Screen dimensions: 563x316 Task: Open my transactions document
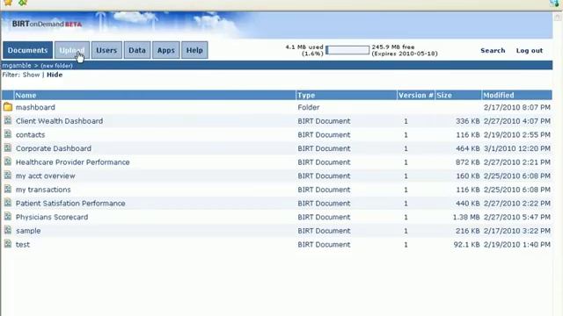(43, 190)
